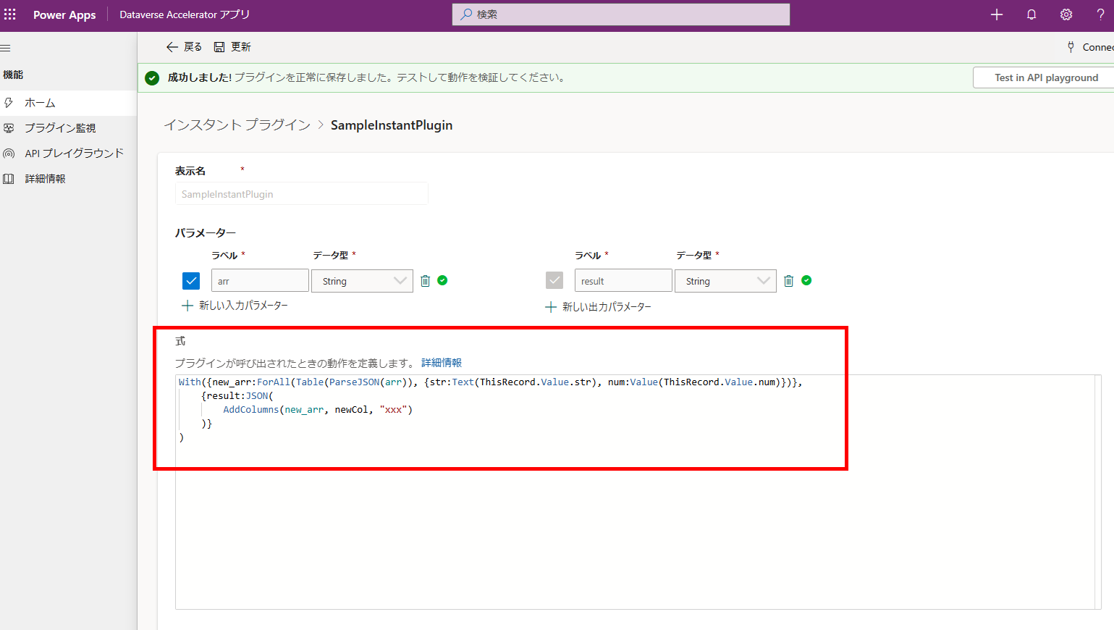
Task: Delete the result output parameter
Action: click(789, 281)
